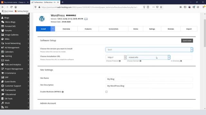
Task: Switch to Buy domain name browser tab
Action: point(15,2)
